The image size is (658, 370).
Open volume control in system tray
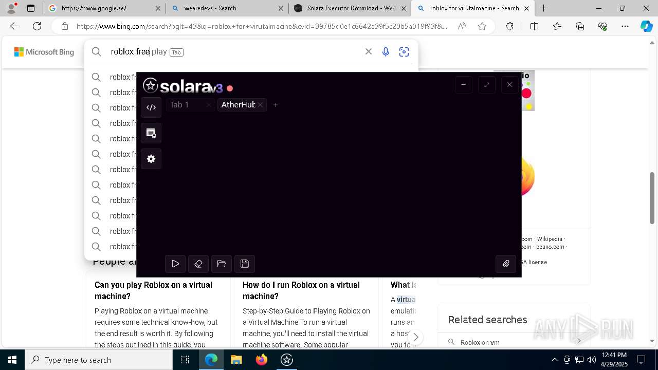pos(591,360)
